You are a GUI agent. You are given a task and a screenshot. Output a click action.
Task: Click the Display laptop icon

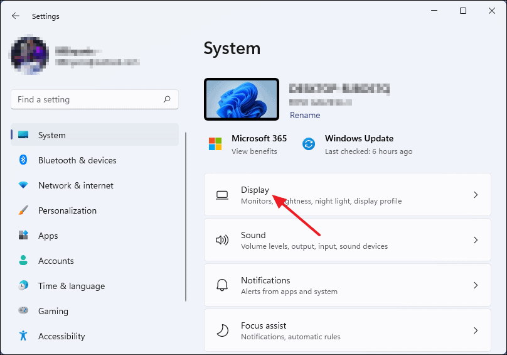[222, 195]
